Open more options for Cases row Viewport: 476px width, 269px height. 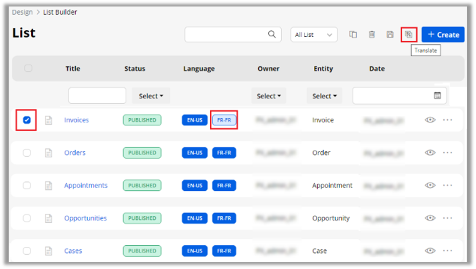(x=447, y=251)
